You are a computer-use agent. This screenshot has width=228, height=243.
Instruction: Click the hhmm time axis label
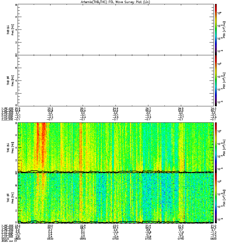tap(5, 238)
